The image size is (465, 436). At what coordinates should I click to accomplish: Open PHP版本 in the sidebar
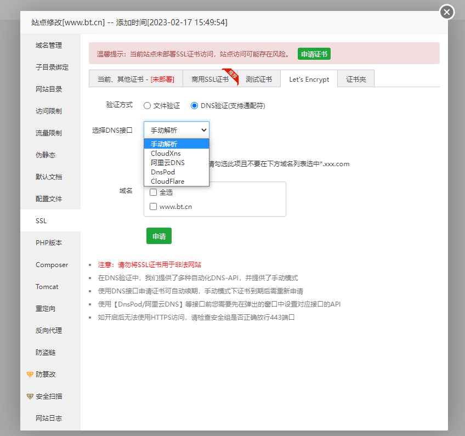[49, 243]
